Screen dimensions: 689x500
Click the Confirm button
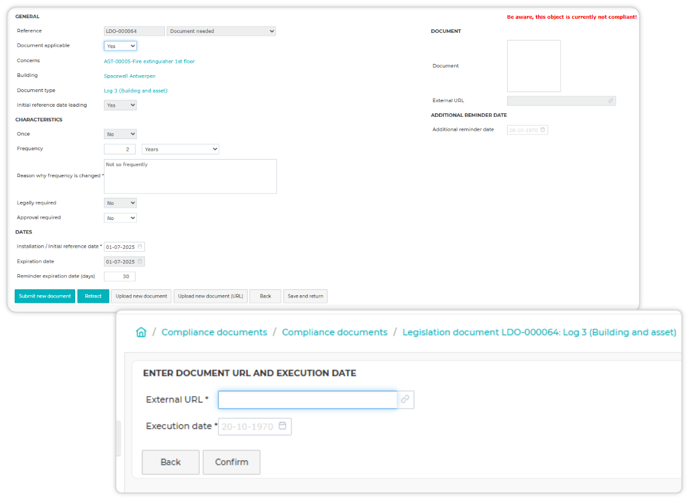(232, 462)
